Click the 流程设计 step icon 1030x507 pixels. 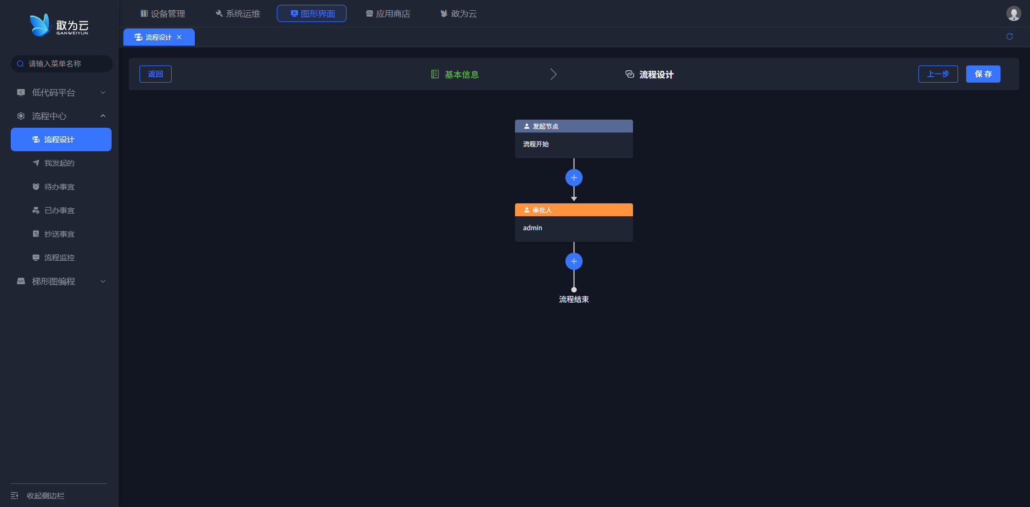point(630,74)
